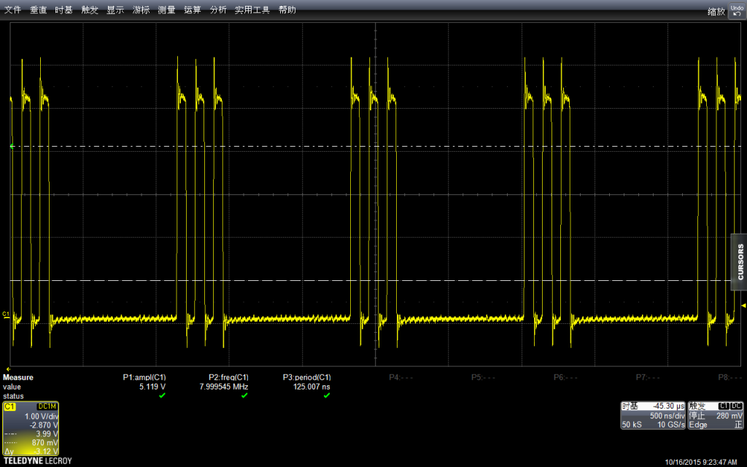
Task: Open the 触发 trigger descriptor box
Action: pyautogui.click(x=716, y=415)
